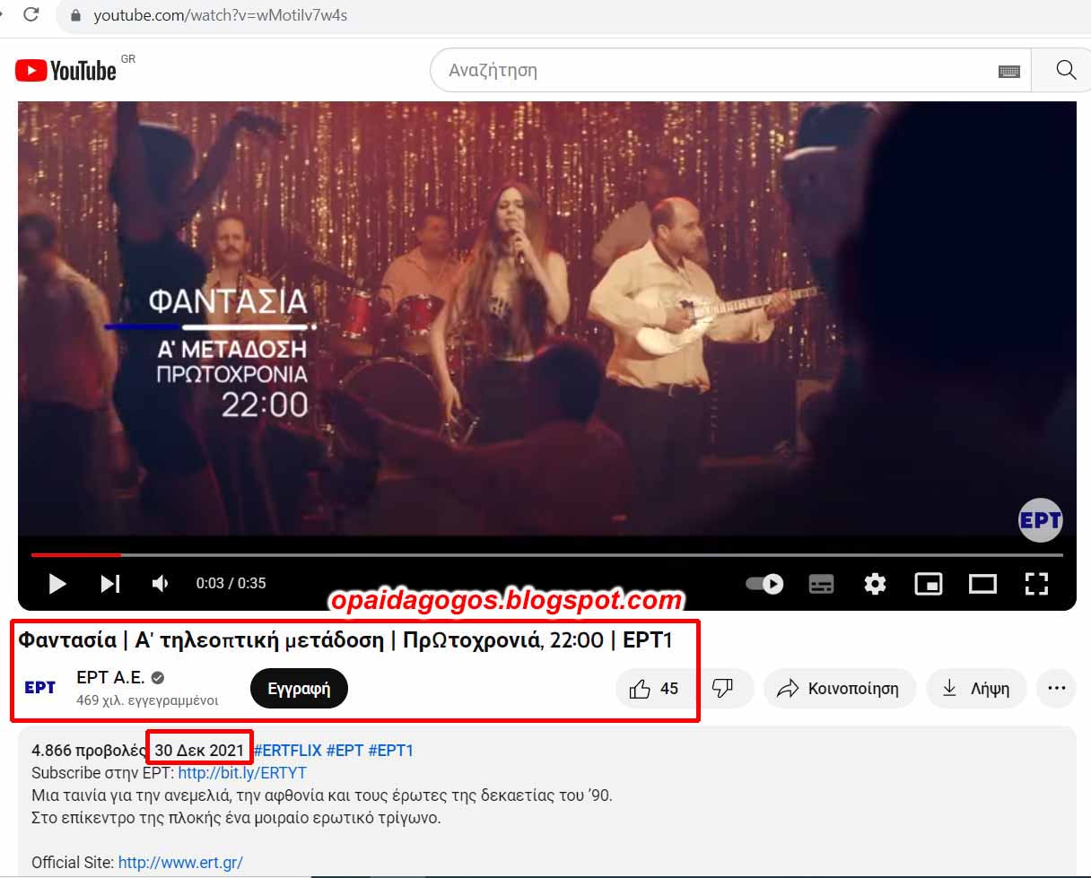Click the description line about τη δεκαετία του '90
Screen dimensions: 1091x878
(x=322, y=795)
